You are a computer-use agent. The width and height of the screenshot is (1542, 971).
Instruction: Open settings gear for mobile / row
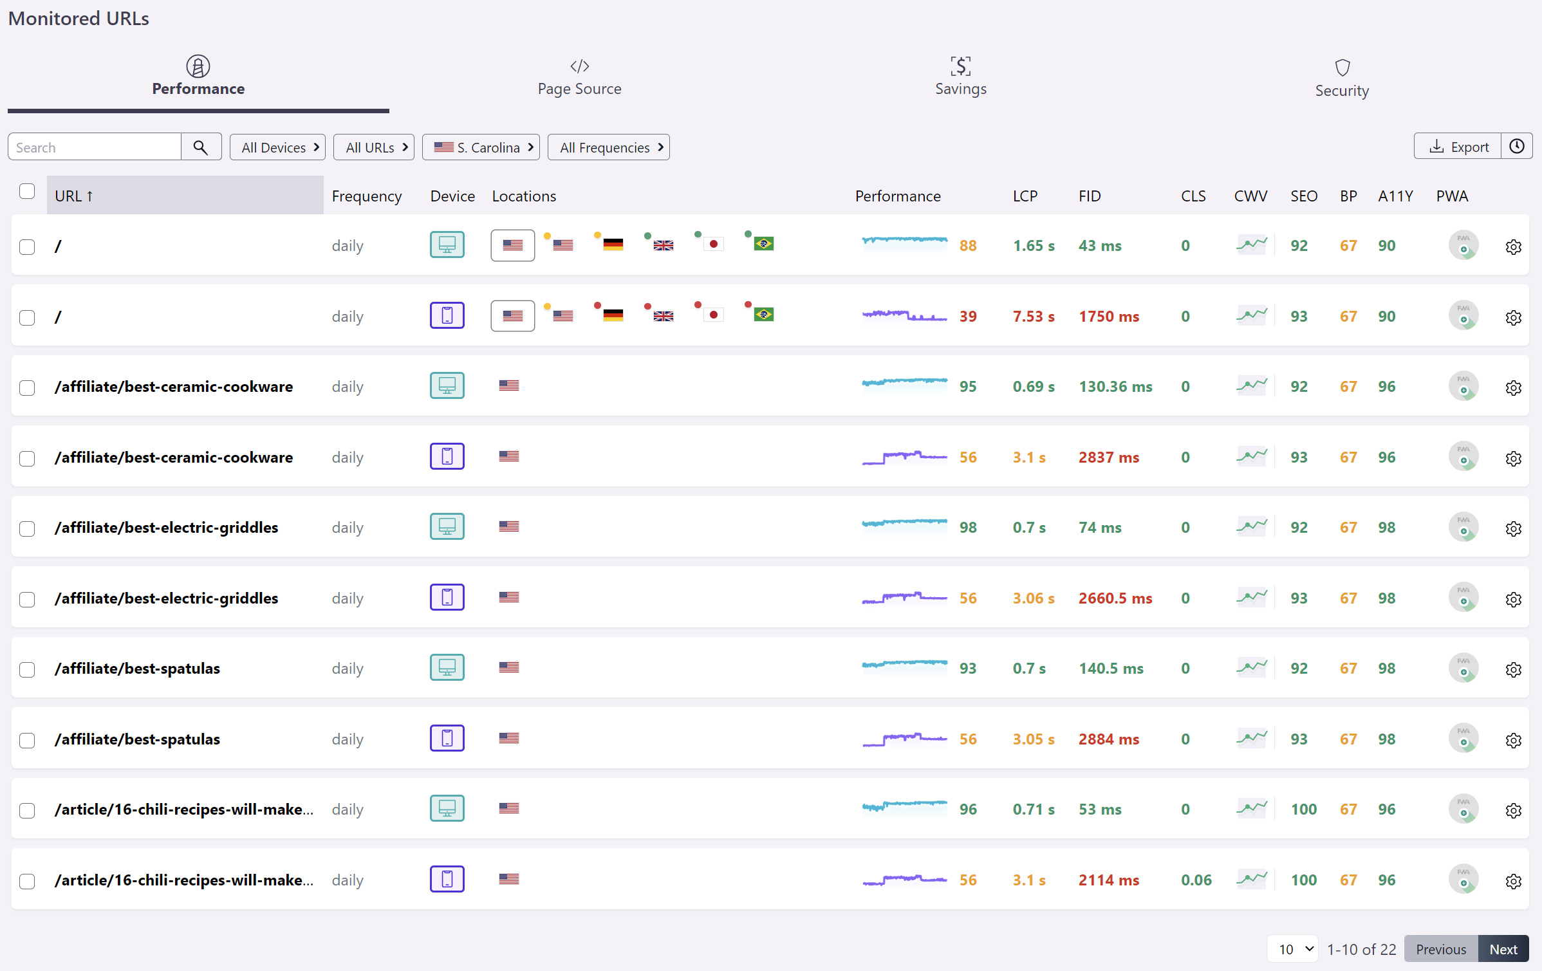pyautogui.click(x=1513, y=317)
